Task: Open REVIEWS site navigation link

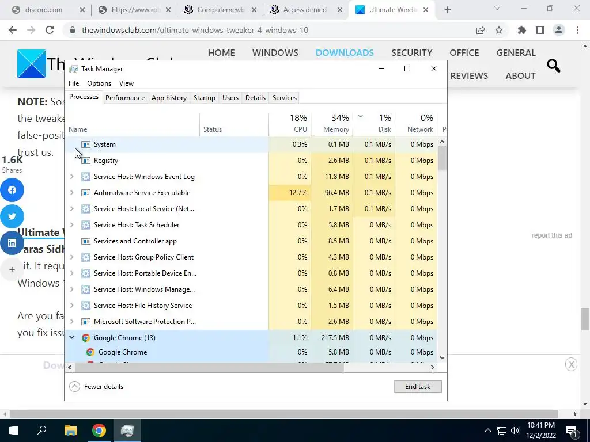Action: pos(469,76)
